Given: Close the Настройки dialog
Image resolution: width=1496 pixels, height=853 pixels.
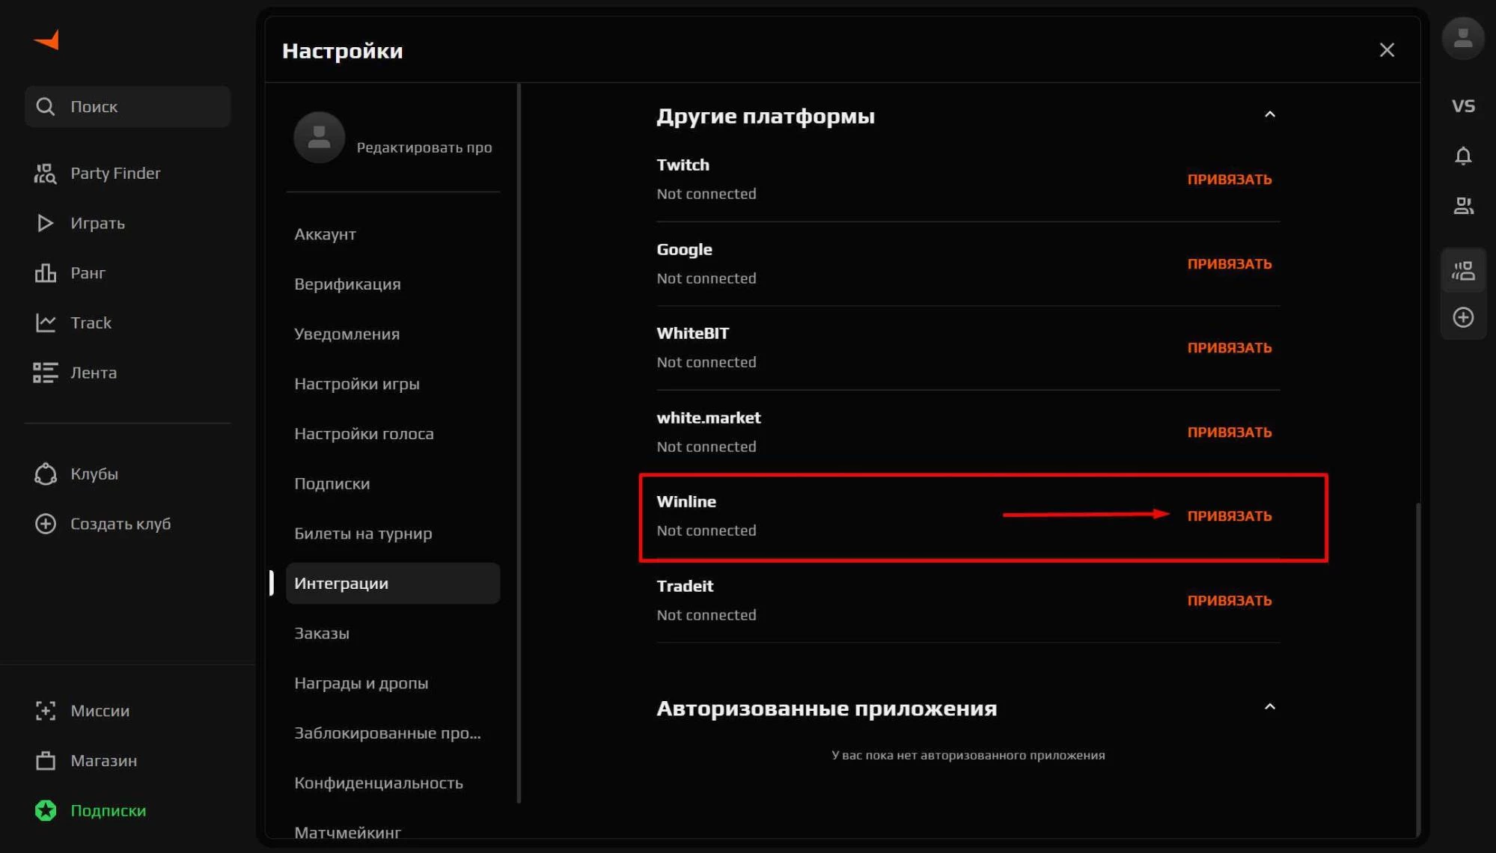Looking at the screenshot, I should 1387,50.
